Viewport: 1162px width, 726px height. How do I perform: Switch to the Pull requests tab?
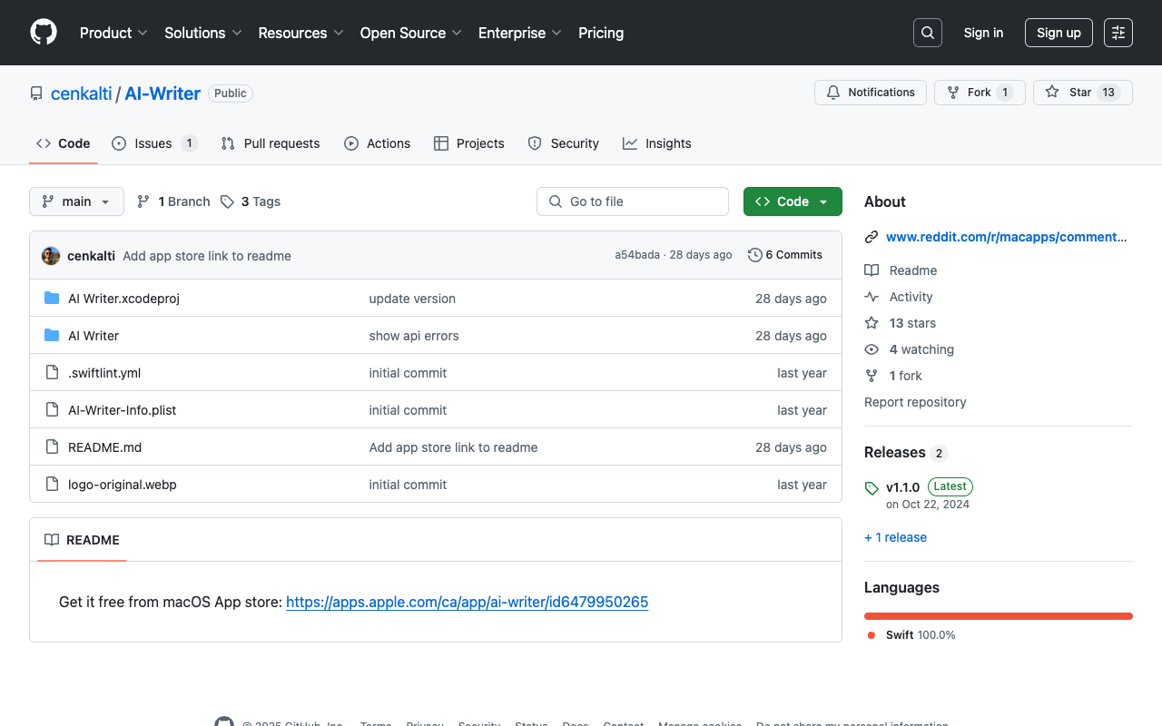[x=271, y=143]
